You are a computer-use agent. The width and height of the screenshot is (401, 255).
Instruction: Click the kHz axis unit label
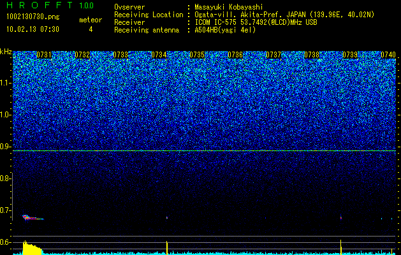[6, 52]
